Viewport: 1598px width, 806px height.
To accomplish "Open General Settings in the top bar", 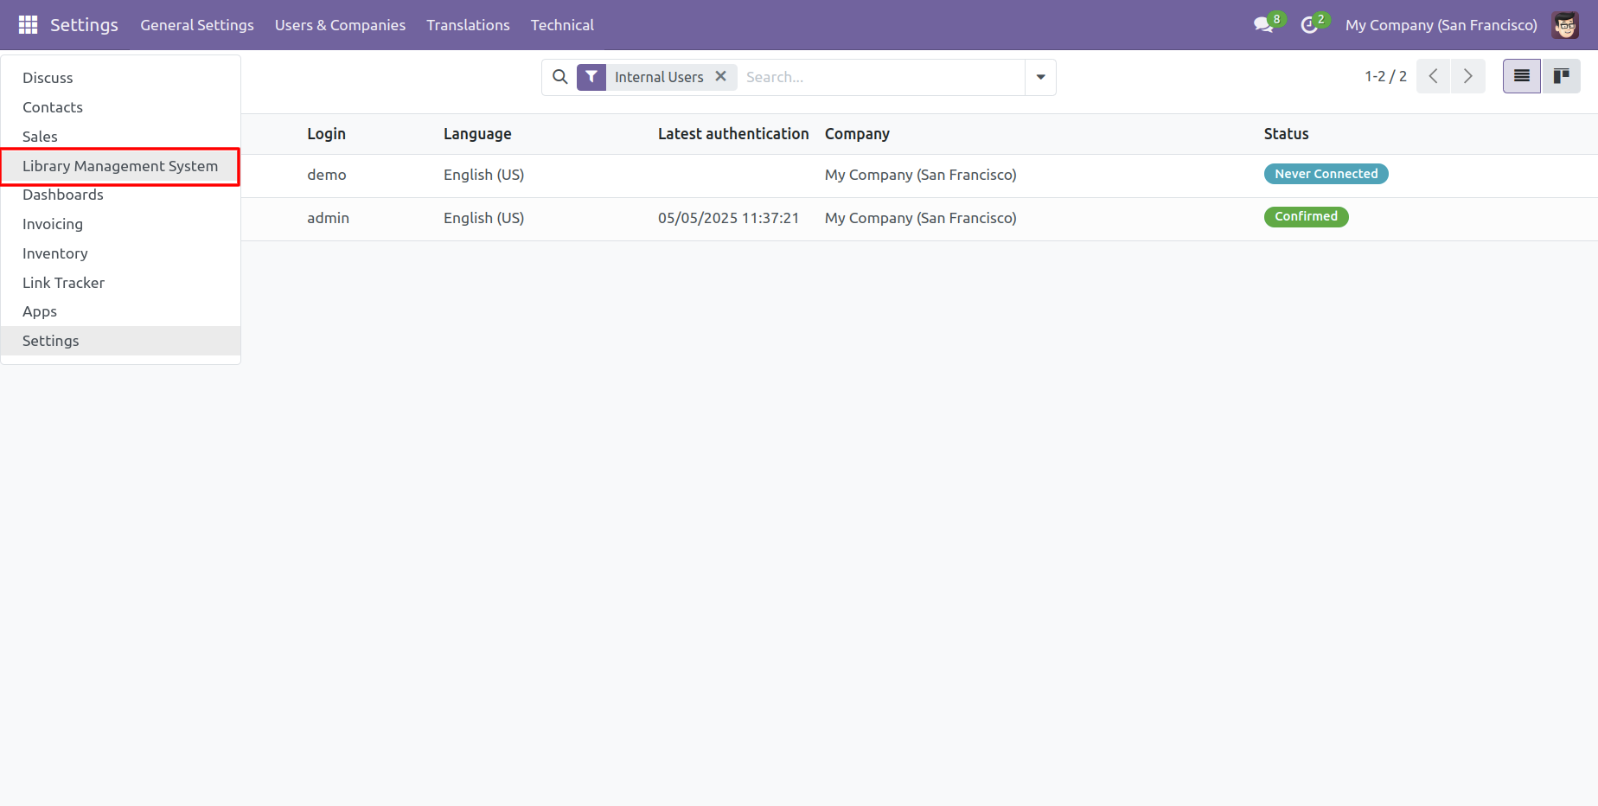I will coord(197,25).
